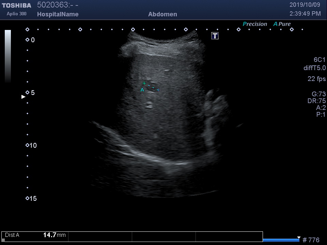Image resolution: width=327 pixels, height=245 pixels.
Task: Select the Abdomen exam preset label
Action: point(162,14)
